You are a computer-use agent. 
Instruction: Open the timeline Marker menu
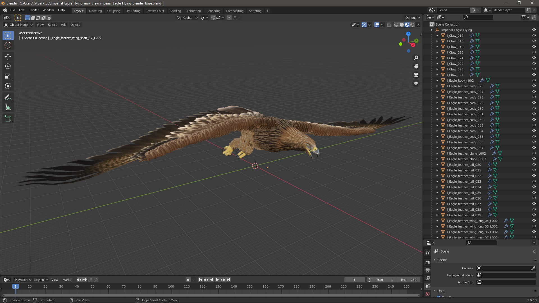tap(67, 280)
